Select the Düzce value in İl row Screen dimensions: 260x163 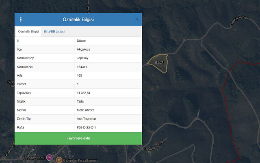pos(81,41)
